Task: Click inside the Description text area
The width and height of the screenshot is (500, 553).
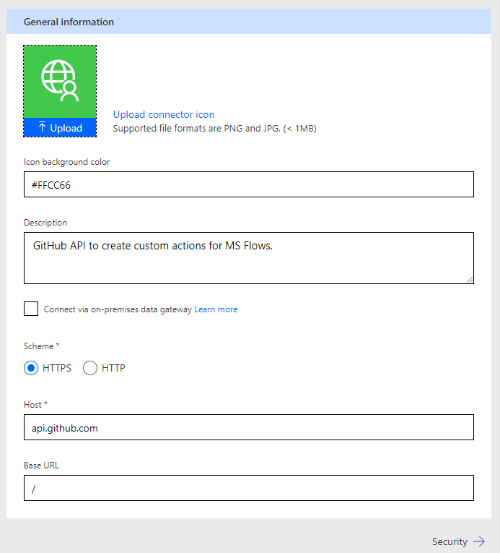Action: click(249, 258)
